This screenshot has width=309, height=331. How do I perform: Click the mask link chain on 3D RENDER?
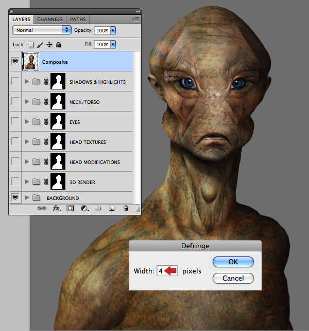pos(46,181)
